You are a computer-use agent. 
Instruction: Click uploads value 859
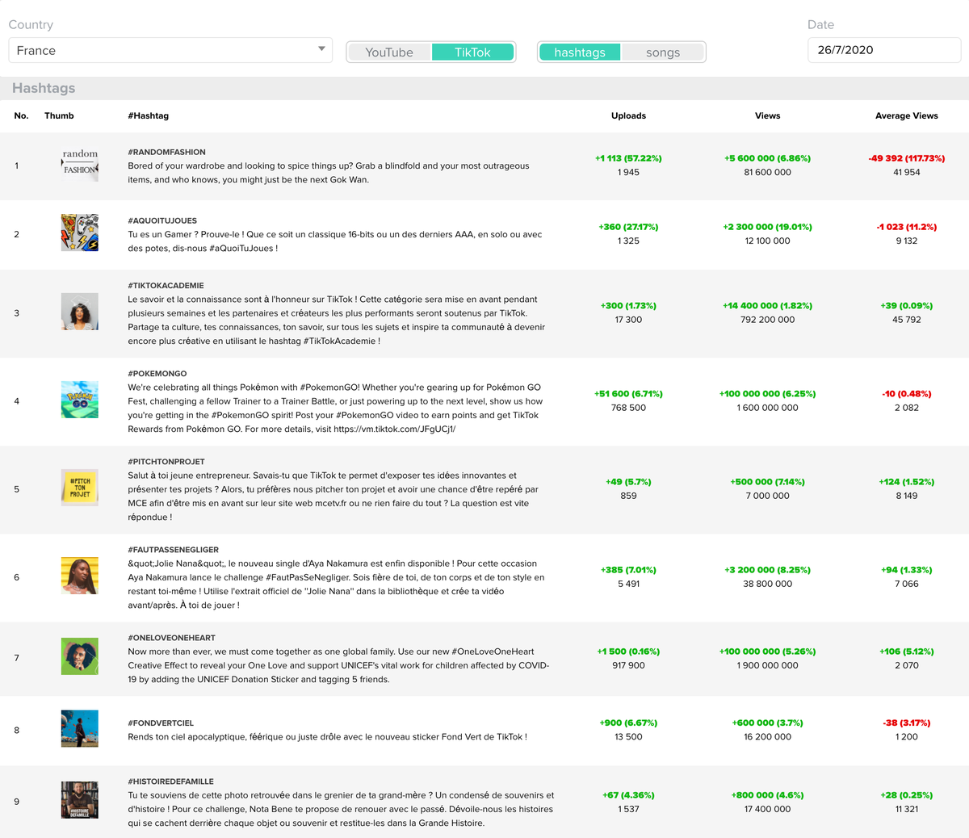628,496
